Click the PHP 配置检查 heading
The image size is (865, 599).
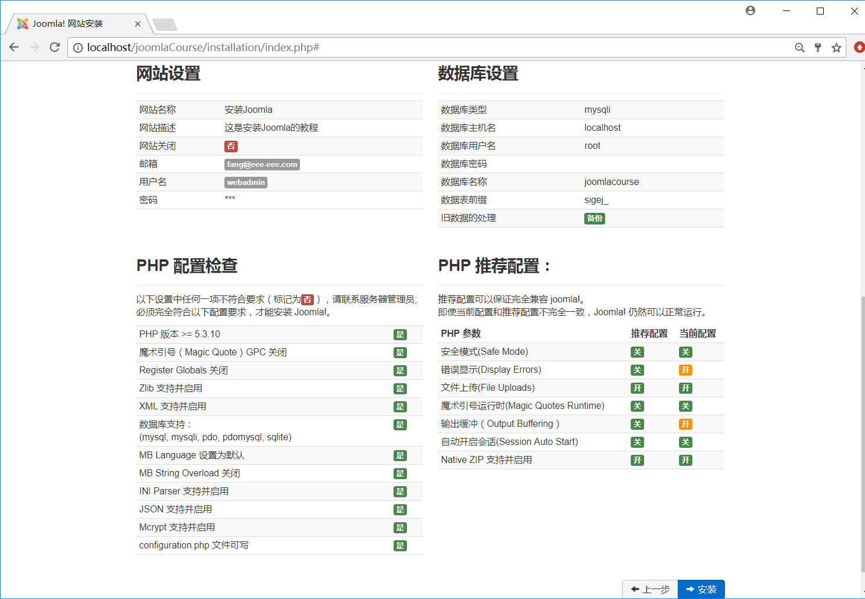(187, 266)
